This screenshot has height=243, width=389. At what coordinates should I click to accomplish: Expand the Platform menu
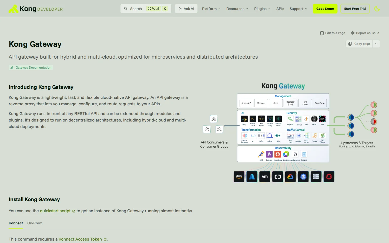click(x=211, y=9)
